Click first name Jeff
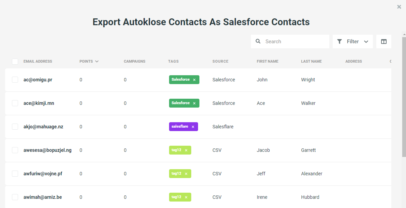Image resolution: width=406 pixels, height=208 pixels. point(261,174)
